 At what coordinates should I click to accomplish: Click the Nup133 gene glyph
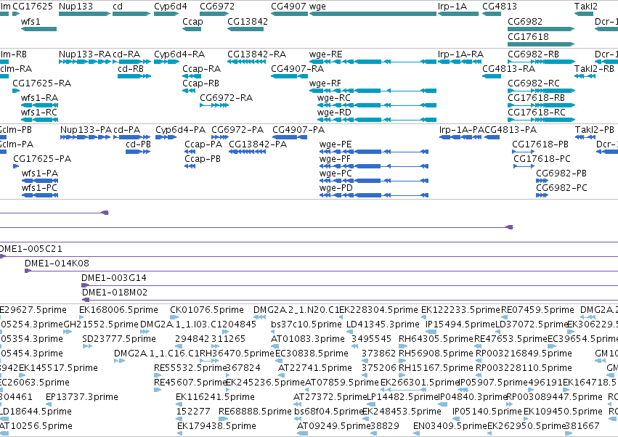tap(84, 14)
